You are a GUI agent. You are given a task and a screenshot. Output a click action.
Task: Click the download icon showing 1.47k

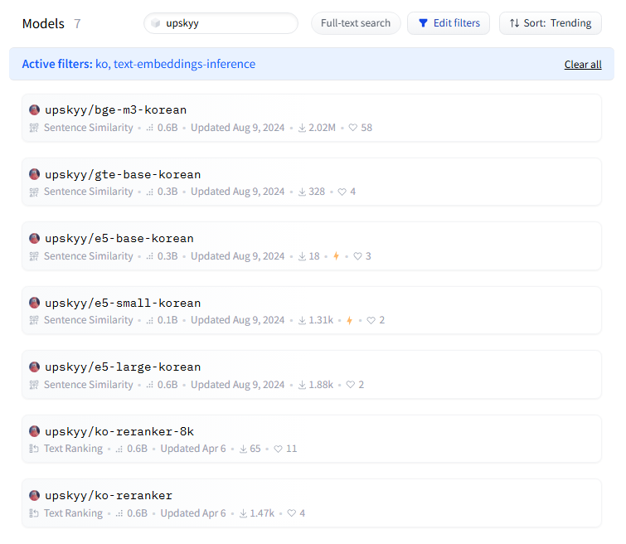[243, 513]
